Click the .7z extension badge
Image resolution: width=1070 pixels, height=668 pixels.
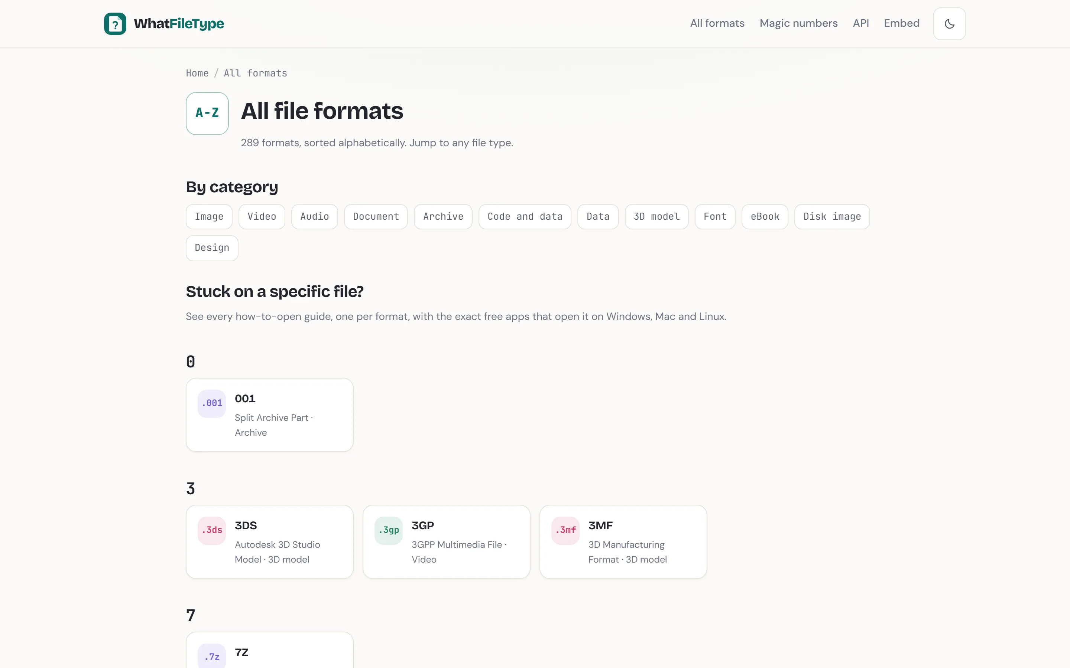tap(212, 656)
